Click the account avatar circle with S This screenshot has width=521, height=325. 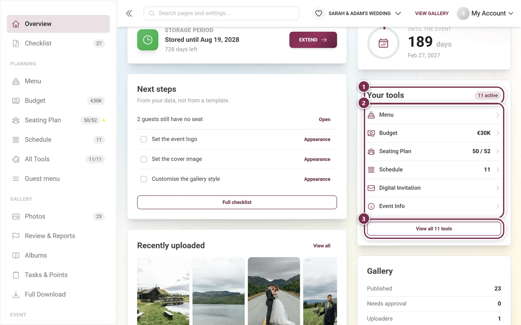463,13
